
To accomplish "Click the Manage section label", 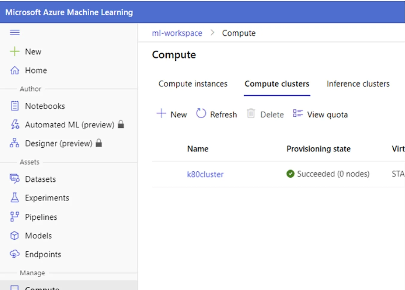I will (x=32, y=273).
